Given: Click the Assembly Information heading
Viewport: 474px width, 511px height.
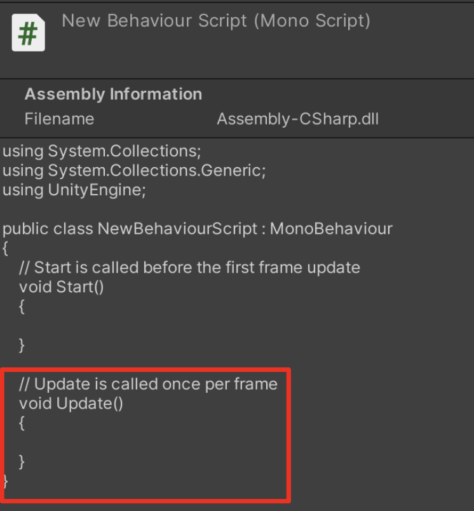Looking at the screenshot, I should (x=113, y=95).
